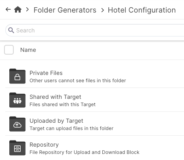Click the magnifier search icon

[x=11, y=30]
